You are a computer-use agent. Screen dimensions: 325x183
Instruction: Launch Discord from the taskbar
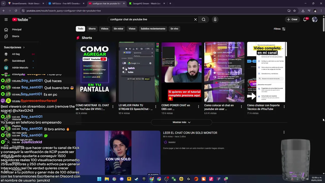coord(122,179)
